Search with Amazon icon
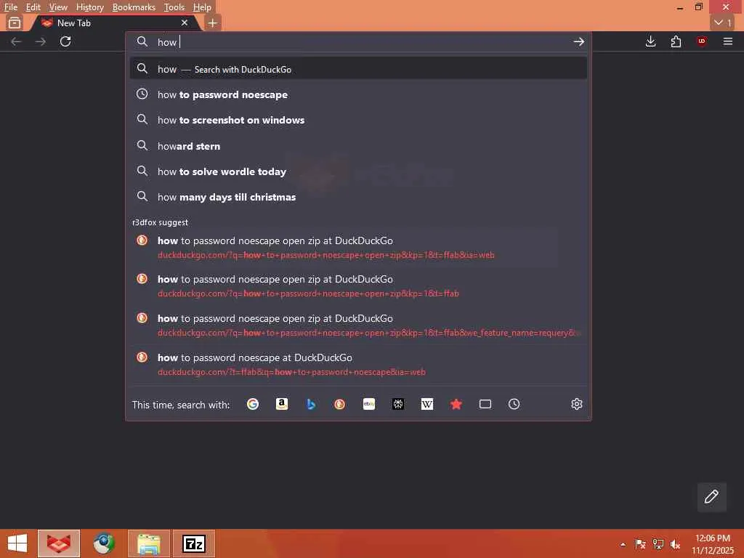The image size is (744, 558). click(282, 404)
